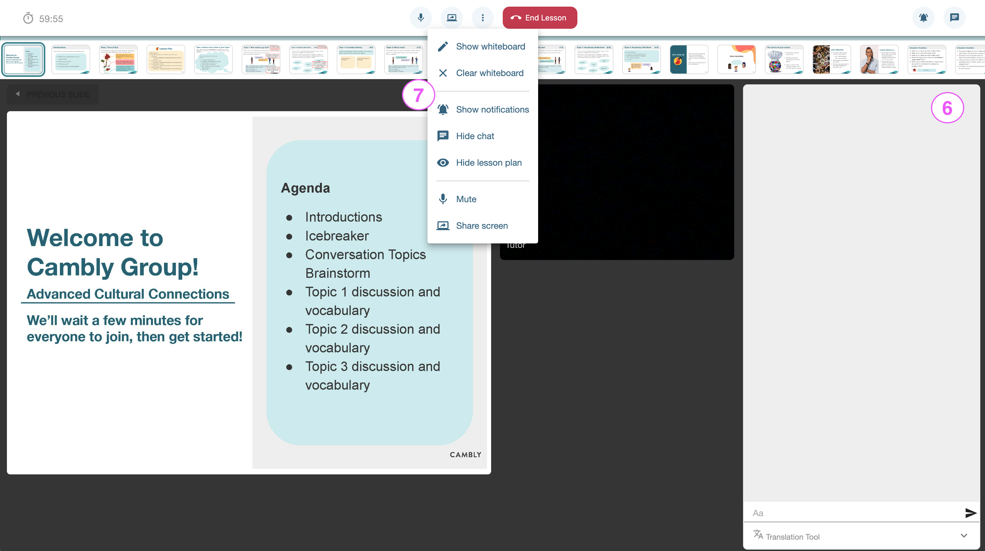Viewport: 985px width, 551px height.
Task: Click Advanced Cultural Connections link on slide
Action: pyautogui.click(x=128, y=294)
